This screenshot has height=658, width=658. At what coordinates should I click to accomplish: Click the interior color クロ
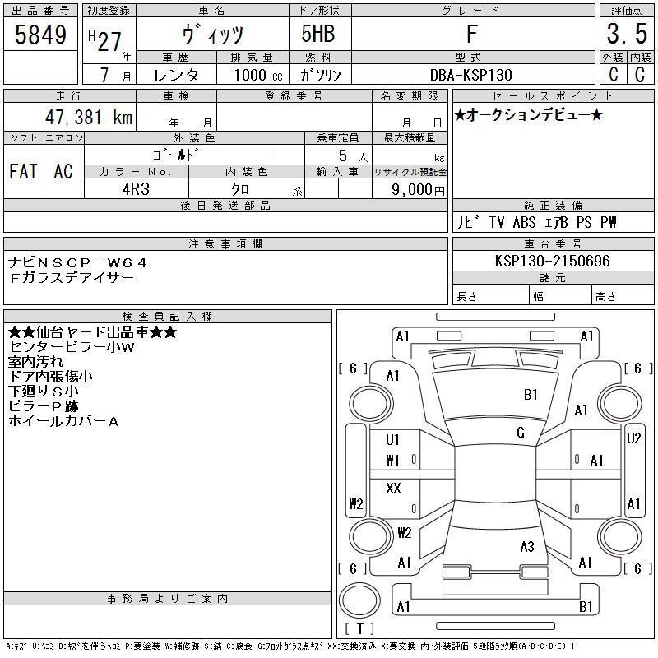pyautogui.click(x=240, y=189)
